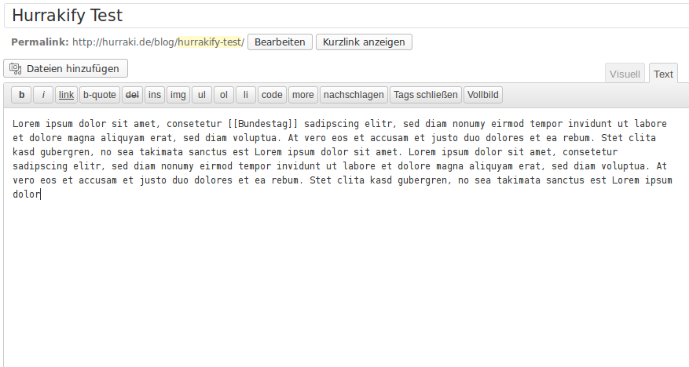Insert italic tag with the i button
This screenshot has width=689, height=367.
(x=43, y=95)
